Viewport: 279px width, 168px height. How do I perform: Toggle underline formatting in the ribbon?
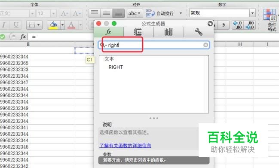coord(16,25)
